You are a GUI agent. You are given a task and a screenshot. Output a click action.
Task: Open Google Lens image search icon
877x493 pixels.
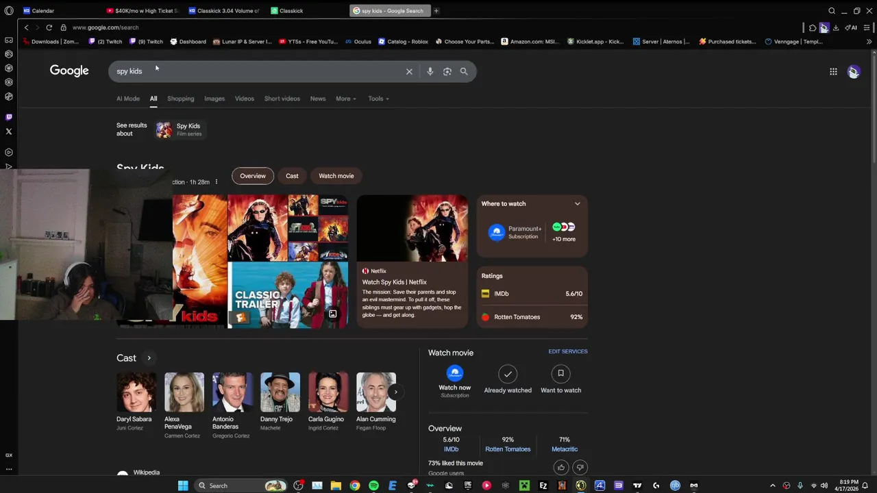click(447, 71)
